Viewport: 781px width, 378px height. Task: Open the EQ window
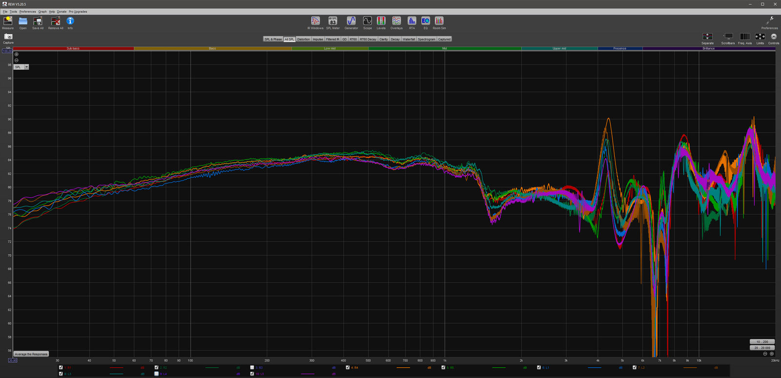point(426,21)
